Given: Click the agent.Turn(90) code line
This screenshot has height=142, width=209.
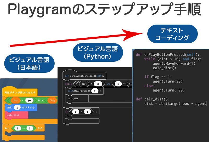Looking at the screenshot, I should coord(168,81).
